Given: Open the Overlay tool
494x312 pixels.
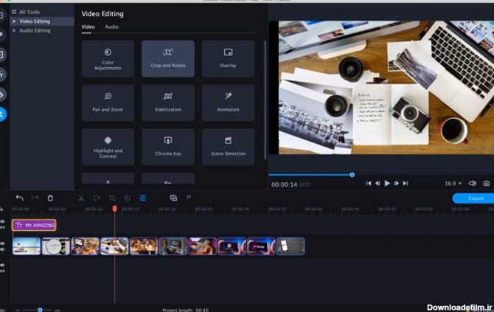Looking at the screenshot, I should pyautogui.click(x=228, y=59).
